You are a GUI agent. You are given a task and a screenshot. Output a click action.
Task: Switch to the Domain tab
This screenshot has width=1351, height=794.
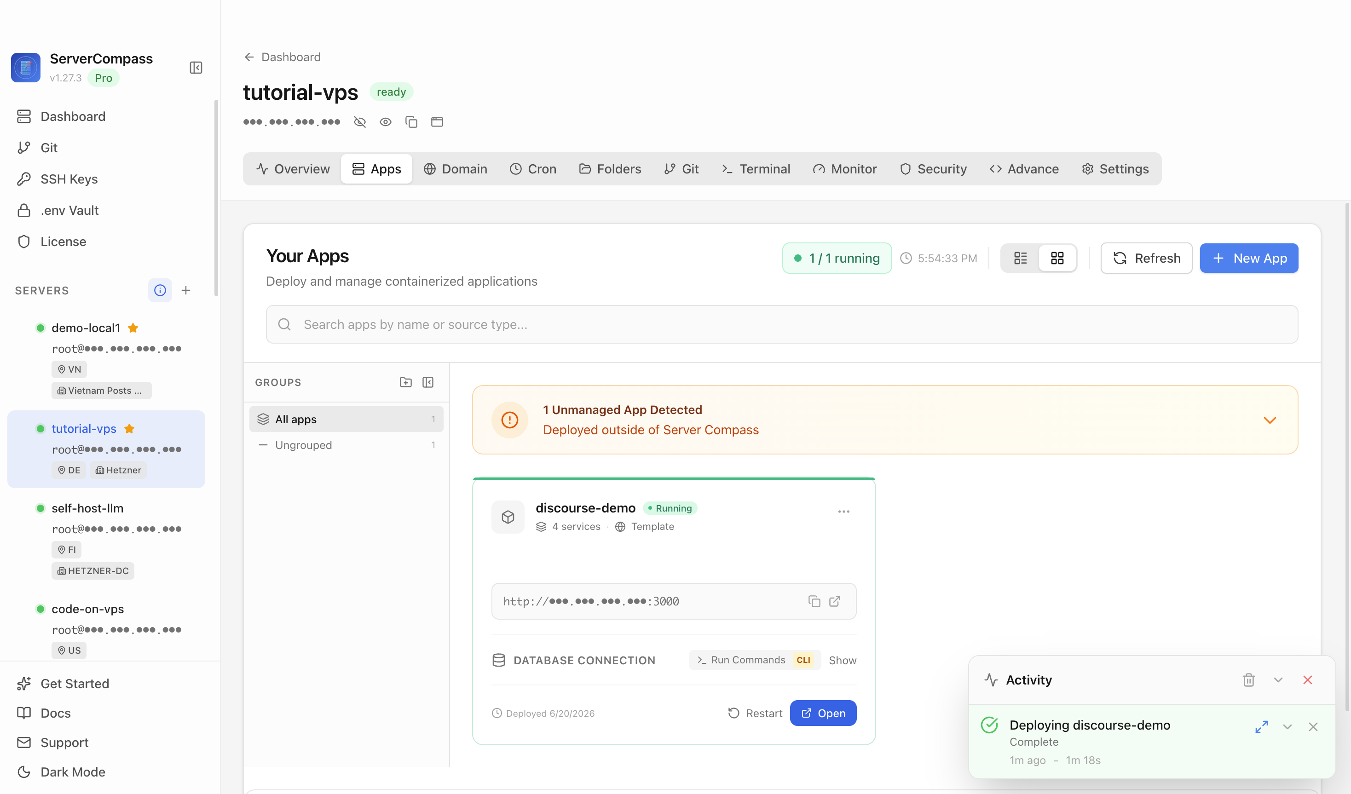455,169
